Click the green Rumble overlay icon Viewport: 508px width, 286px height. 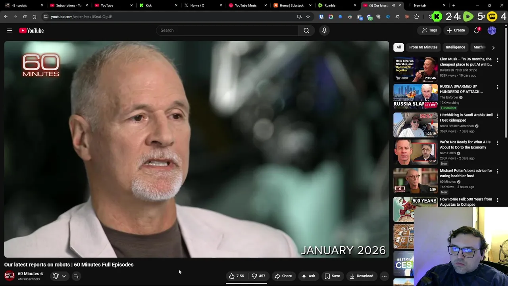[468, 16]
